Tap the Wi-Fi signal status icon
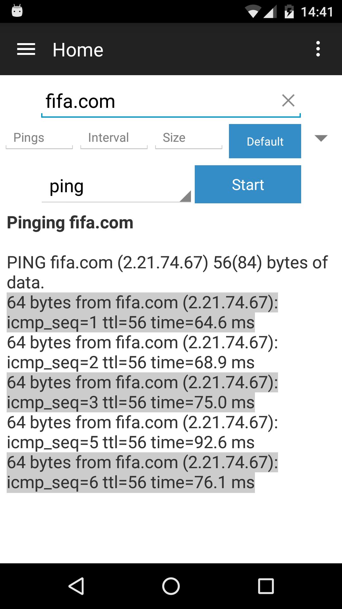Image resolution: width=342 pixels, height=609 pixels. click(x=253, y=12)
